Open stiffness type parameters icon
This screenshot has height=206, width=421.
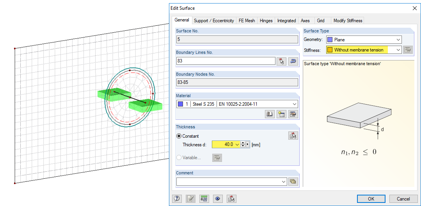tap(408, 50)
